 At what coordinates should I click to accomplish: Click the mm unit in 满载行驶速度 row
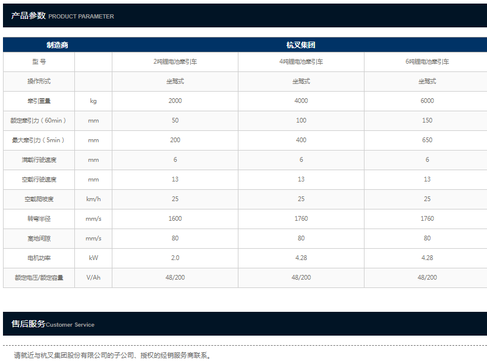[93, 159]
